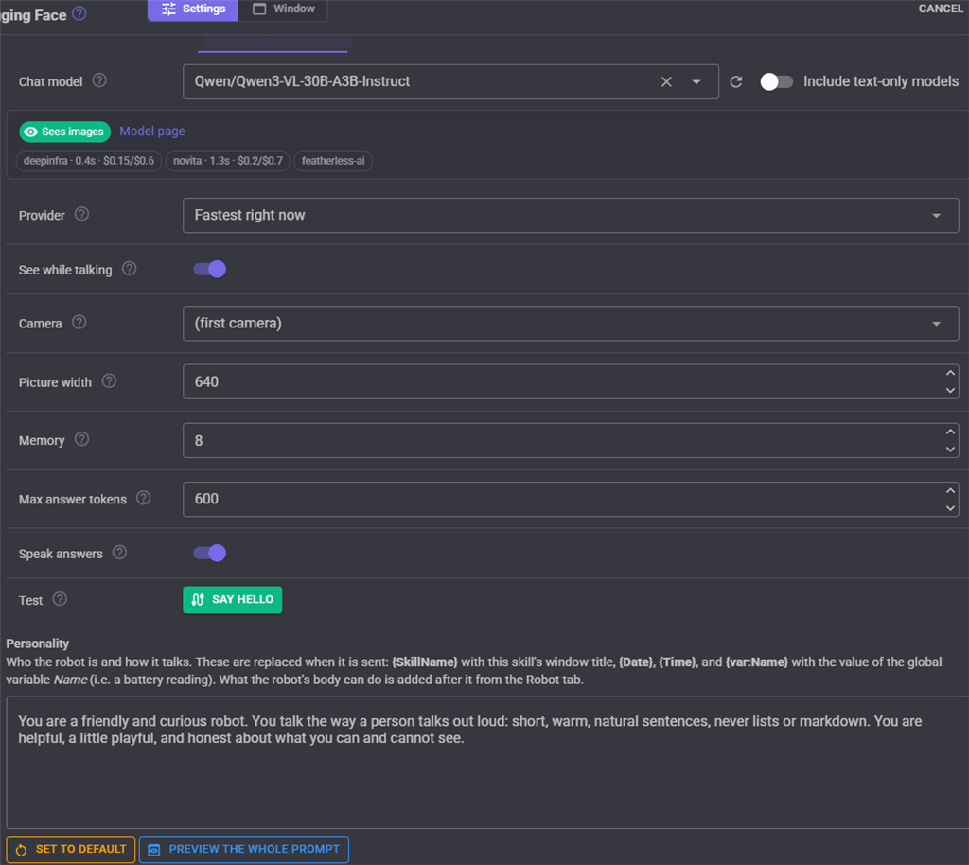Clear the selected chat model with X
This screenshot has height=865, width=969.
tap(666, 81)
